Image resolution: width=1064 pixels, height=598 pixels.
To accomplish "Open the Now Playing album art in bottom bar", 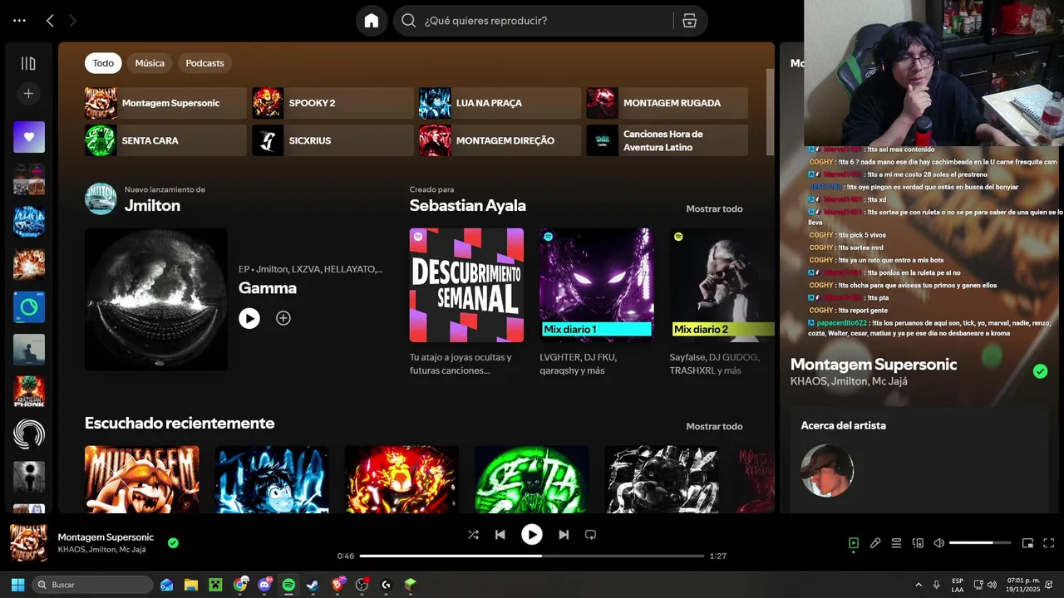I will (x=28, y=543).
